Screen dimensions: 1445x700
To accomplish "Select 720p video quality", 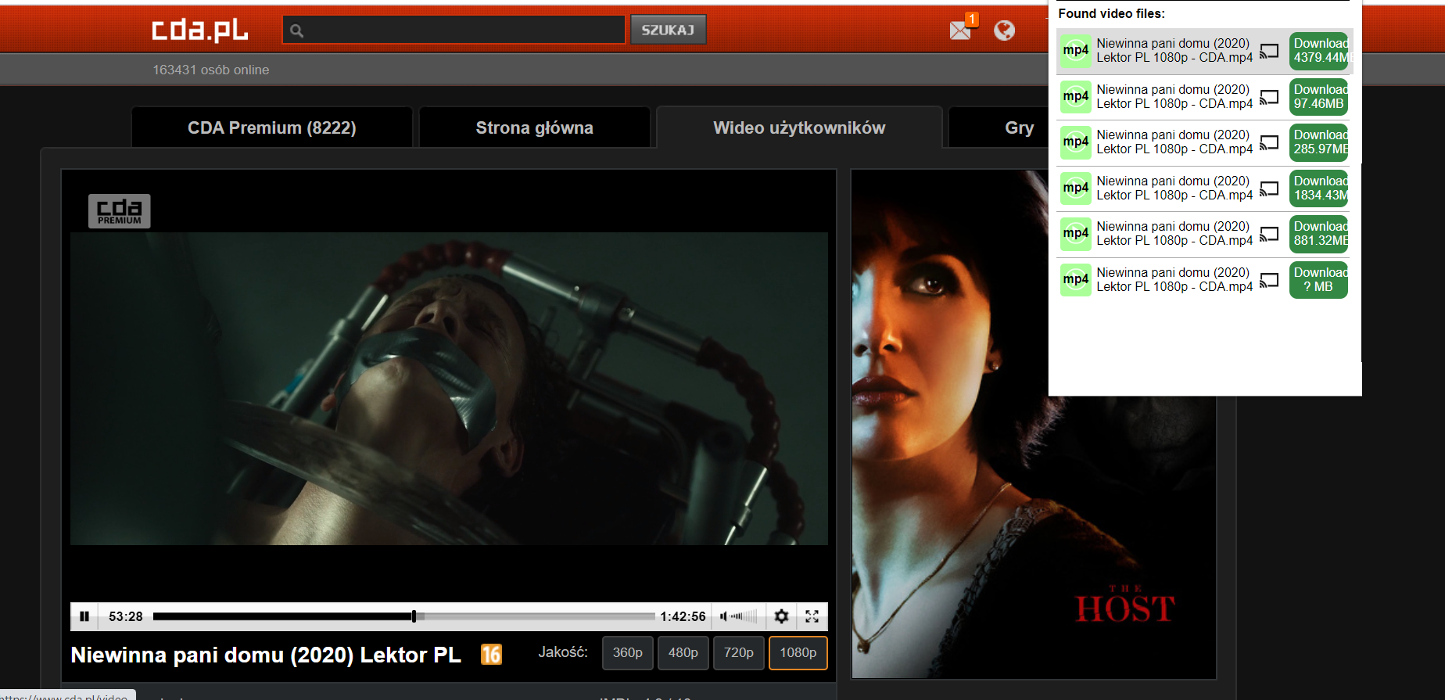I will tap(739, 652).
